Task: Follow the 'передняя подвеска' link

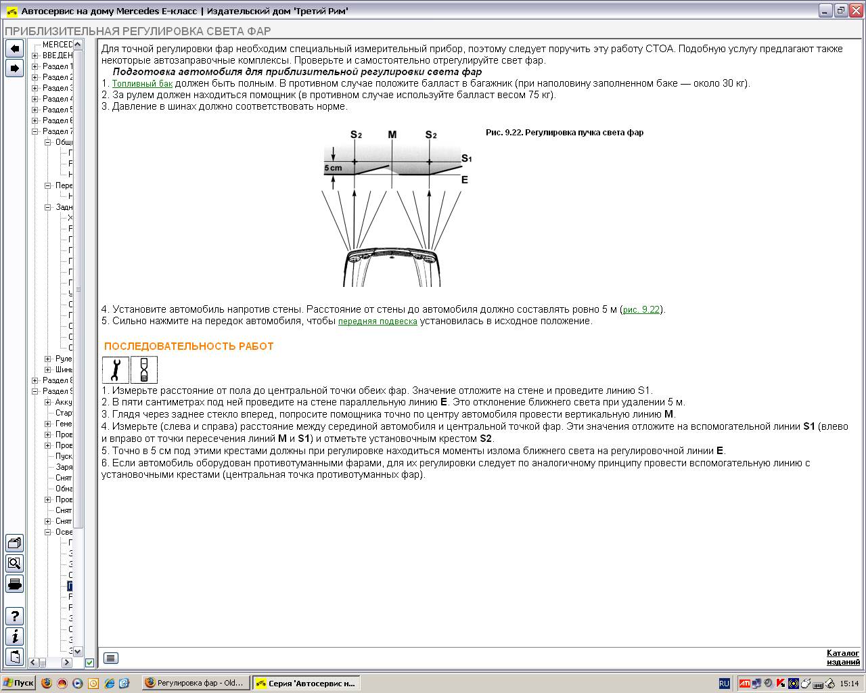Action: tap(378, 321)
